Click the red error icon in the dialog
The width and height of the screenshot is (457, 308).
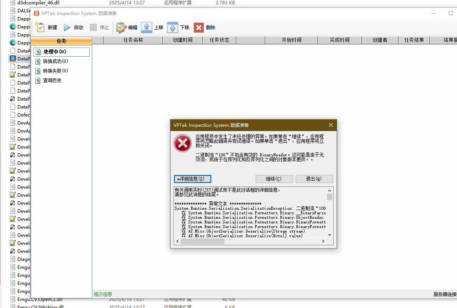[182, 143]
